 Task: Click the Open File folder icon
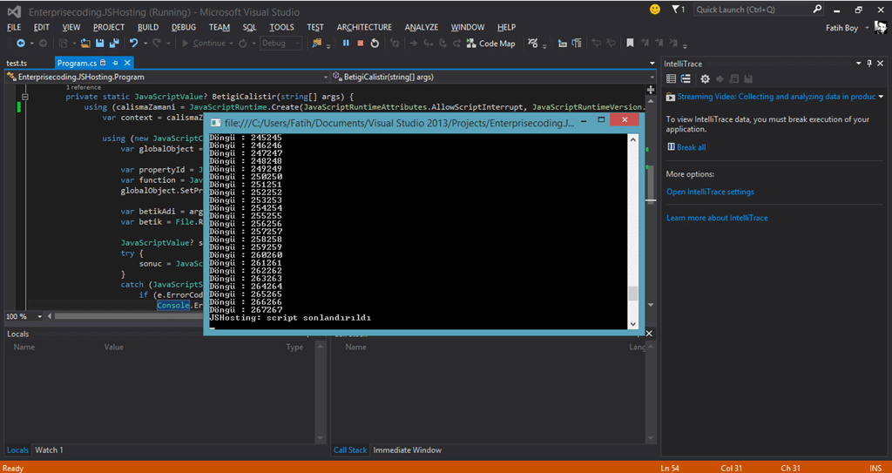(86, 44)
